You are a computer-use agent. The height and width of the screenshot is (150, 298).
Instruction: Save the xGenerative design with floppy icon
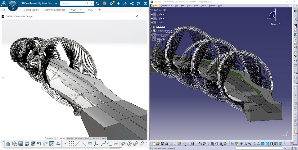click(x=20, y=144)
